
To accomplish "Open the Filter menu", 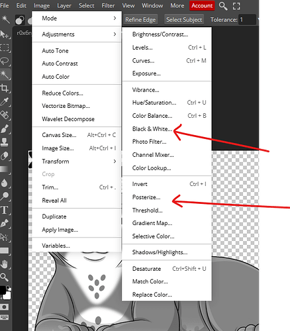I will click(108, 5).
